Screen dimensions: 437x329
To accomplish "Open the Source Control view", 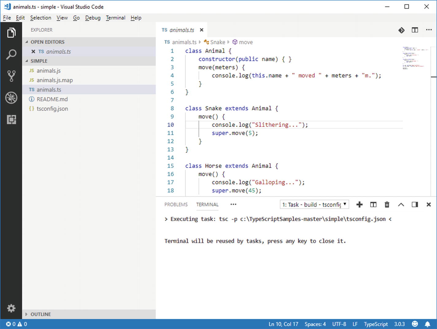I will 11,76.
